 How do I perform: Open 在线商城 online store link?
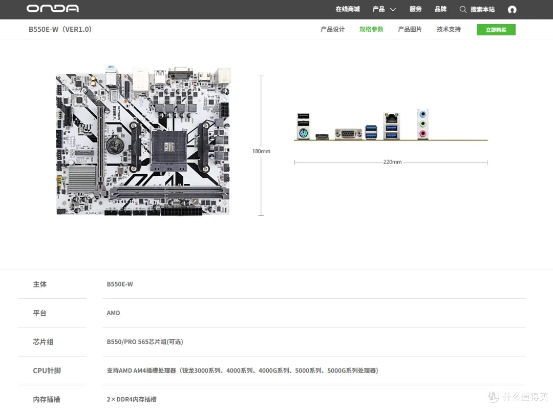click(347, 9)
